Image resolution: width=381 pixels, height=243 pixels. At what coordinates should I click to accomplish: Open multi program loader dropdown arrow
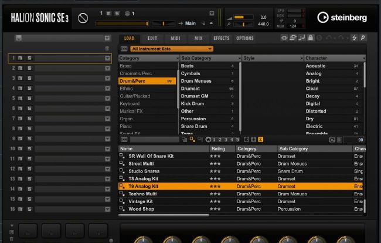(x=107, y=38)
